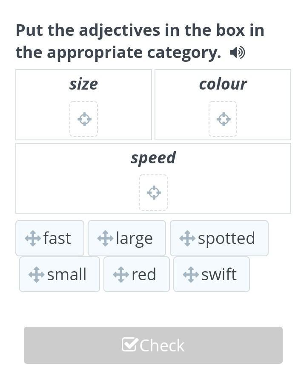Click the 'speed' category heading
Screen dimensions: 298x380
click(153, 157)
